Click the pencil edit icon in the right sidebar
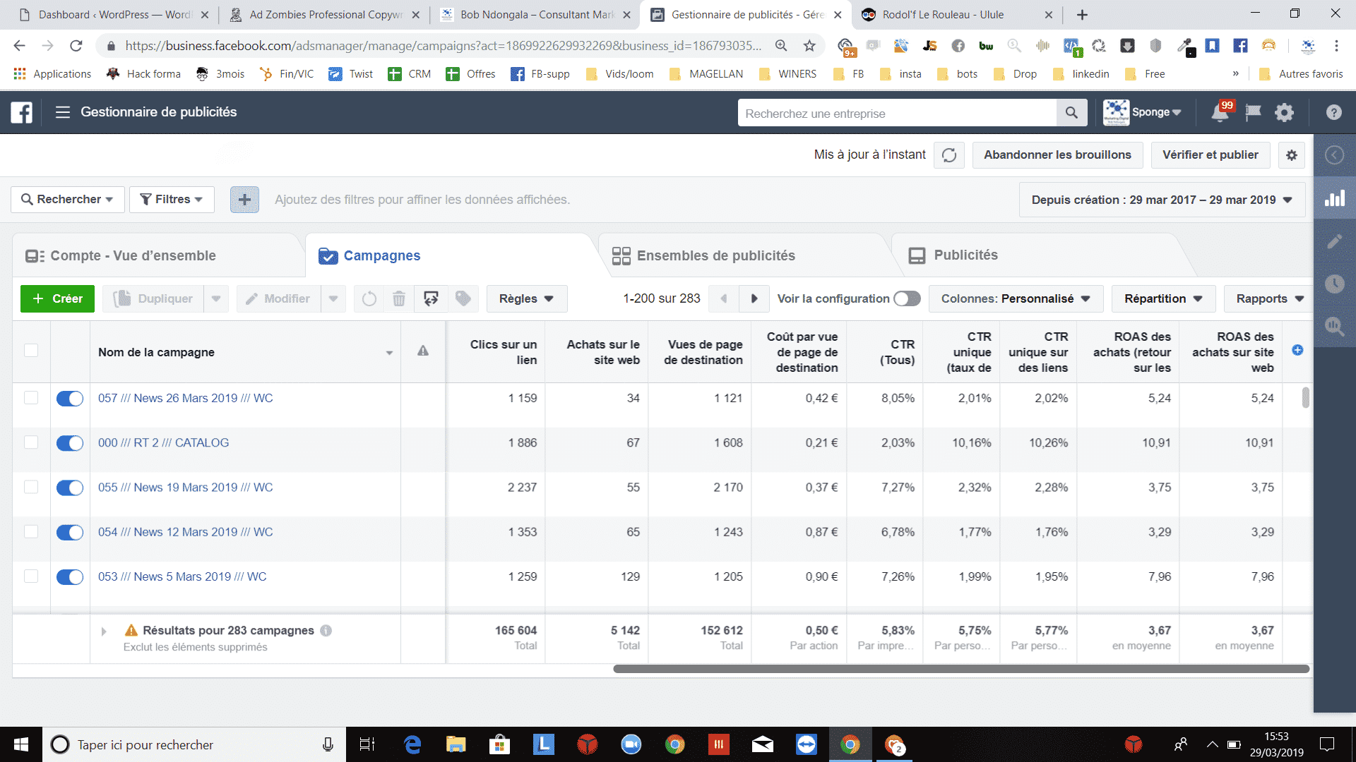This screenshot has height=762, width=1356. [x=1334, y=242]
